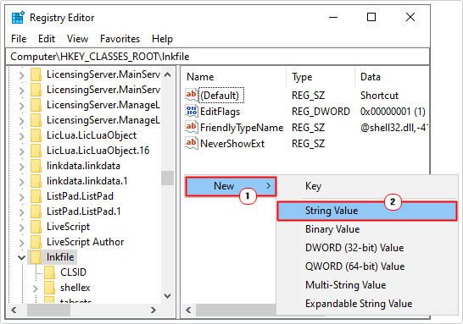
Task: Click the tree pane scroll down arrow
Action: point(167,296)
